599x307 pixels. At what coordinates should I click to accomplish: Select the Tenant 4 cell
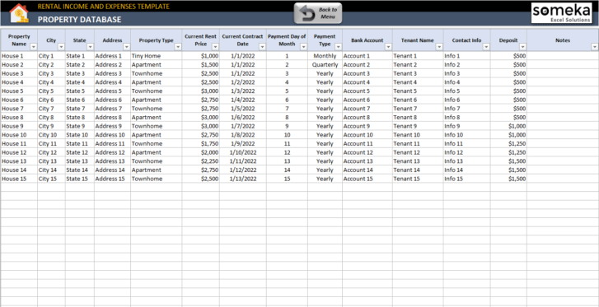[418, 82]
